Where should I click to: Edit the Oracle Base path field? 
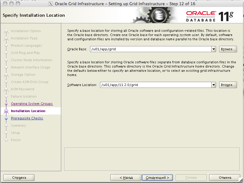(150, 49)
